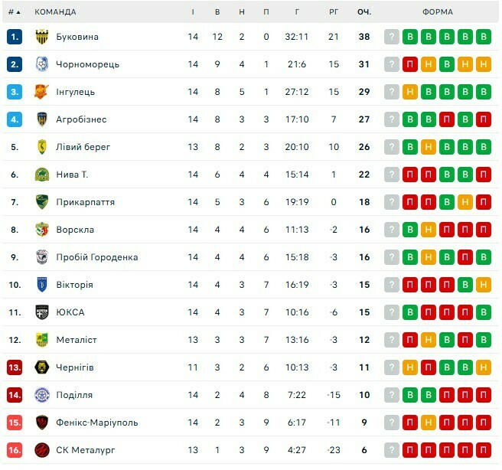
Task: Click the Металіст team logo
Action: [x=42, y=340]
